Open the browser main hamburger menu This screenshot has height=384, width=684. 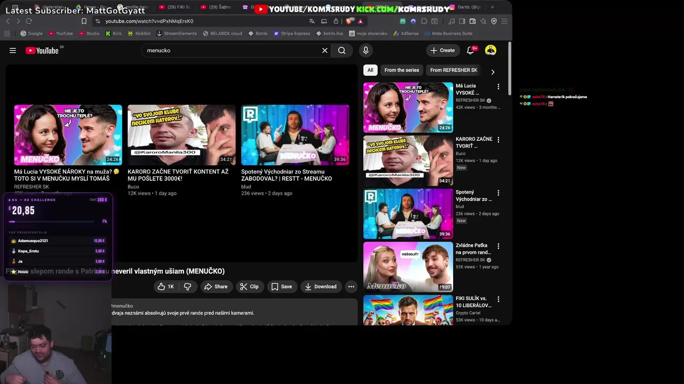click(504, 21)
